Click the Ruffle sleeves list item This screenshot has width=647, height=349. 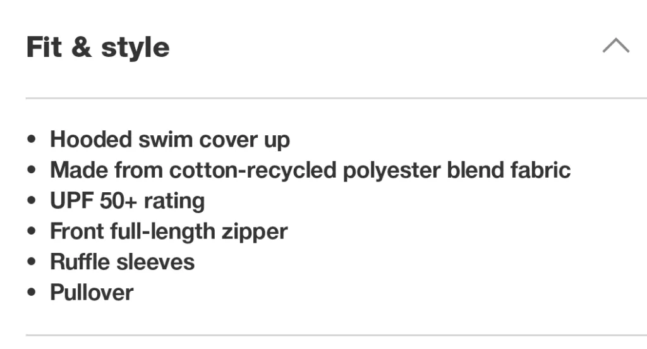tap(123, 262)
